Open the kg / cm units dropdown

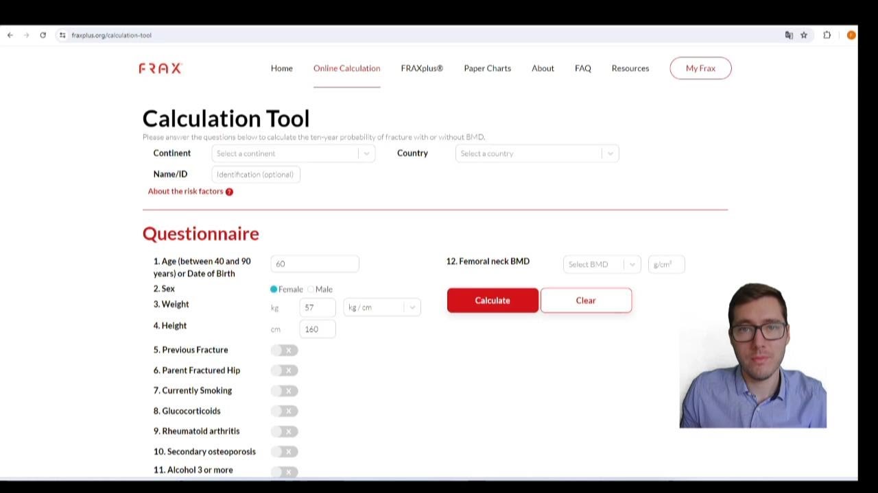coord(382,307)
